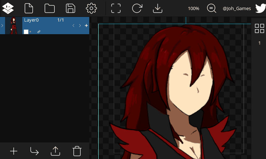Open a project with the folder icon

[50, 8]
